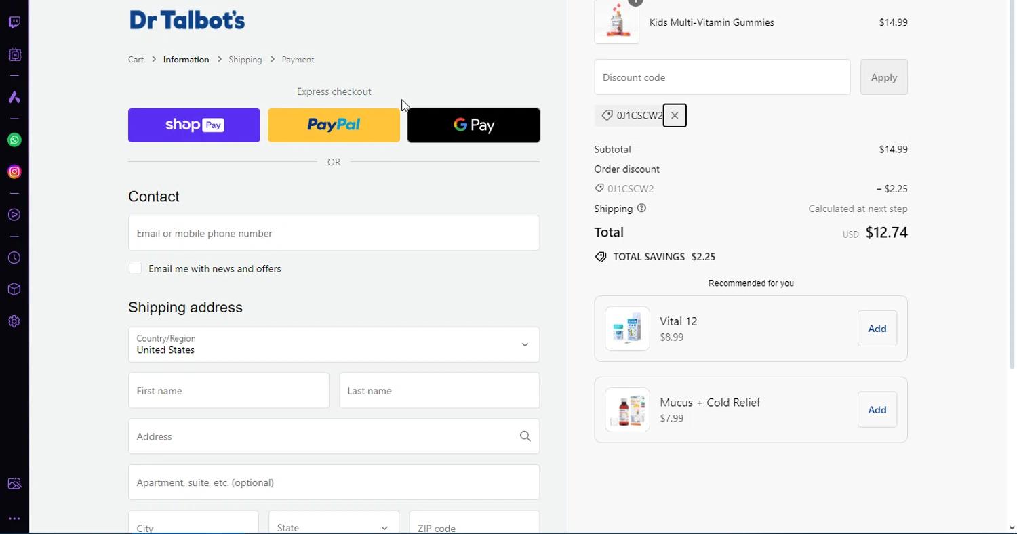This screenshot has height=534, width=1017.
Task: Click the 'Kids Multi-Vitamin Gummies' item name
Action: (x=712, y=22)
